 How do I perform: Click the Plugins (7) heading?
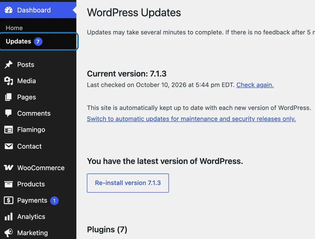107,230
